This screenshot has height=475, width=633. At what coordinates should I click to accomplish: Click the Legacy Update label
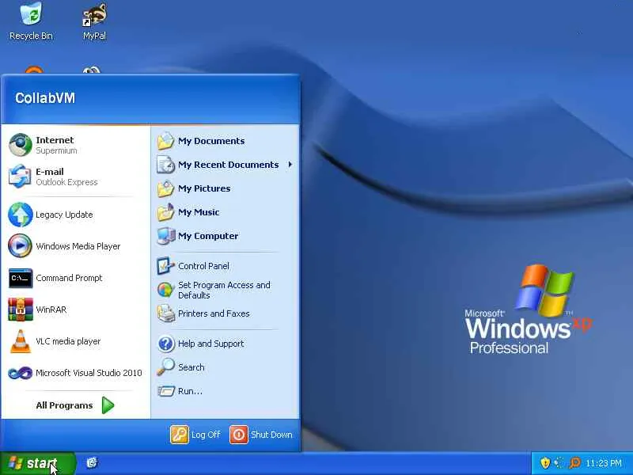64,215
